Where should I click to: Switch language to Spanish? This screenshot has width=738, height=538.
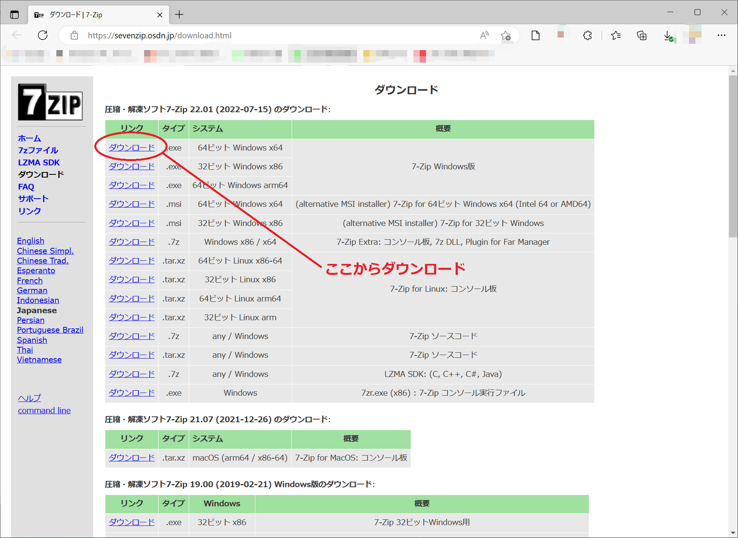[32, 340]
